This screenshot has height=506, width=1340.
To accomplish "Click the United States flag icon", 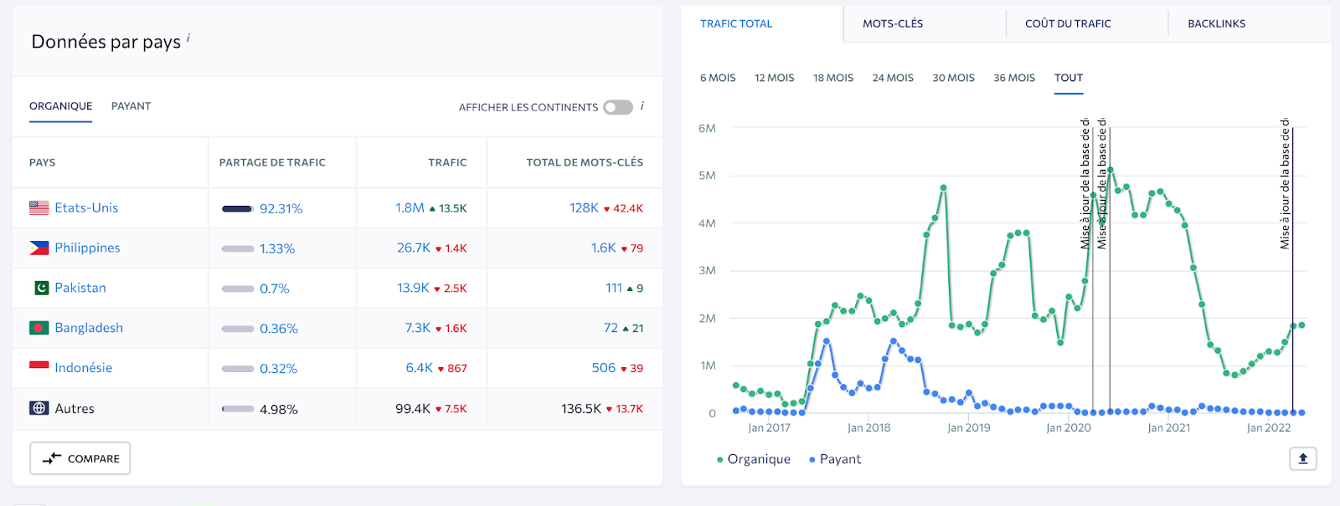I will point(39,207).
